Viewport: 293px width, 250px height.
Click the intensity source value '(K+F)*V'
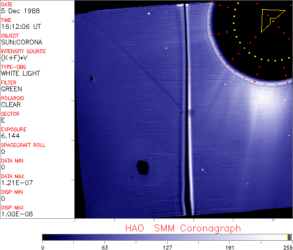pos(14,58)
